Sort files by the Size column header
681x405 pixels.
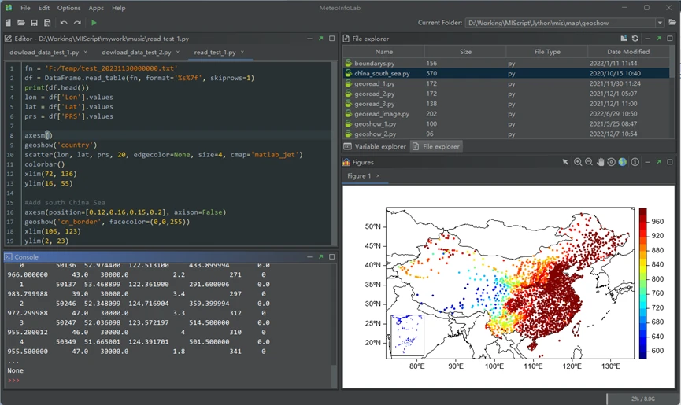(x=465, y=52)
